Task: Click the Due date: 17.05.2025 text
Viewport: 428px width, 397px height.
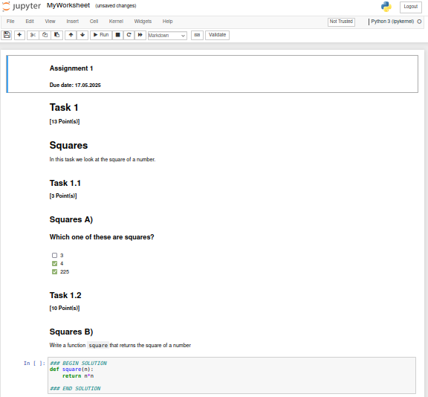Action: tap(75, 85)
